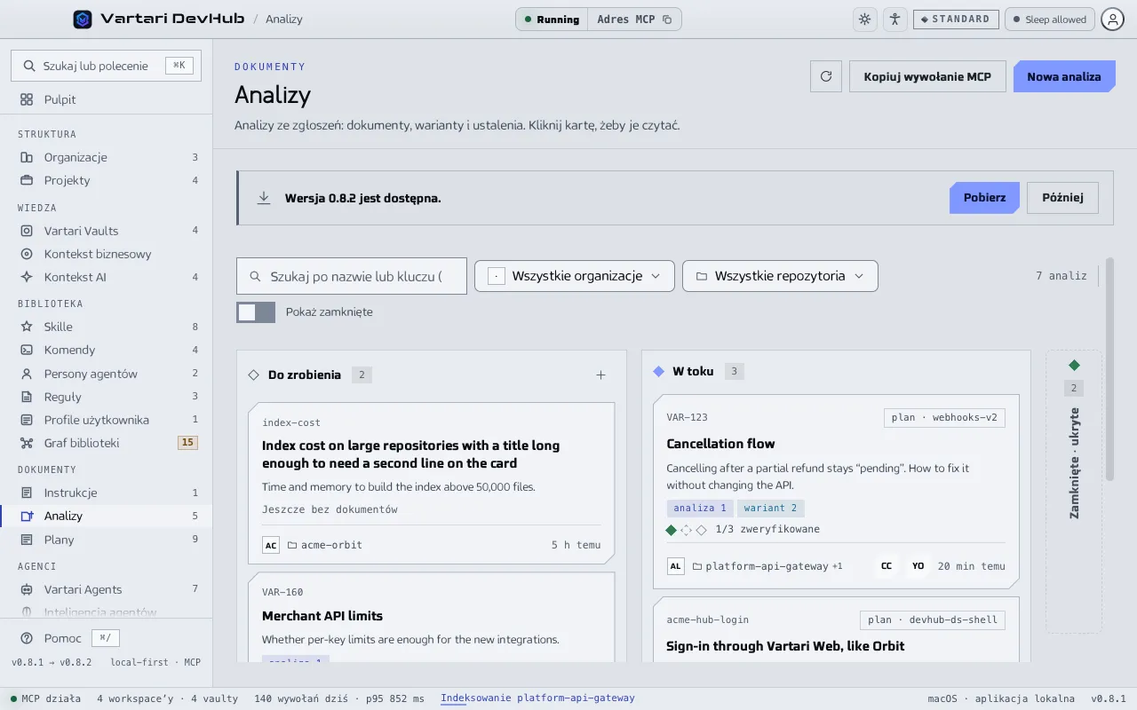Open Persony agentów in sidebar

(x=107, y=374)
